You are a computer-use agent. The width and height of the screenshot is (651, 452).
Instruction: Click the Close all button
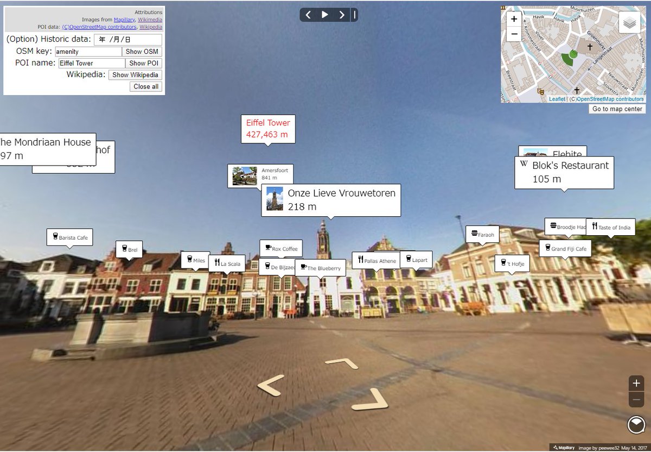click(146, 86)
